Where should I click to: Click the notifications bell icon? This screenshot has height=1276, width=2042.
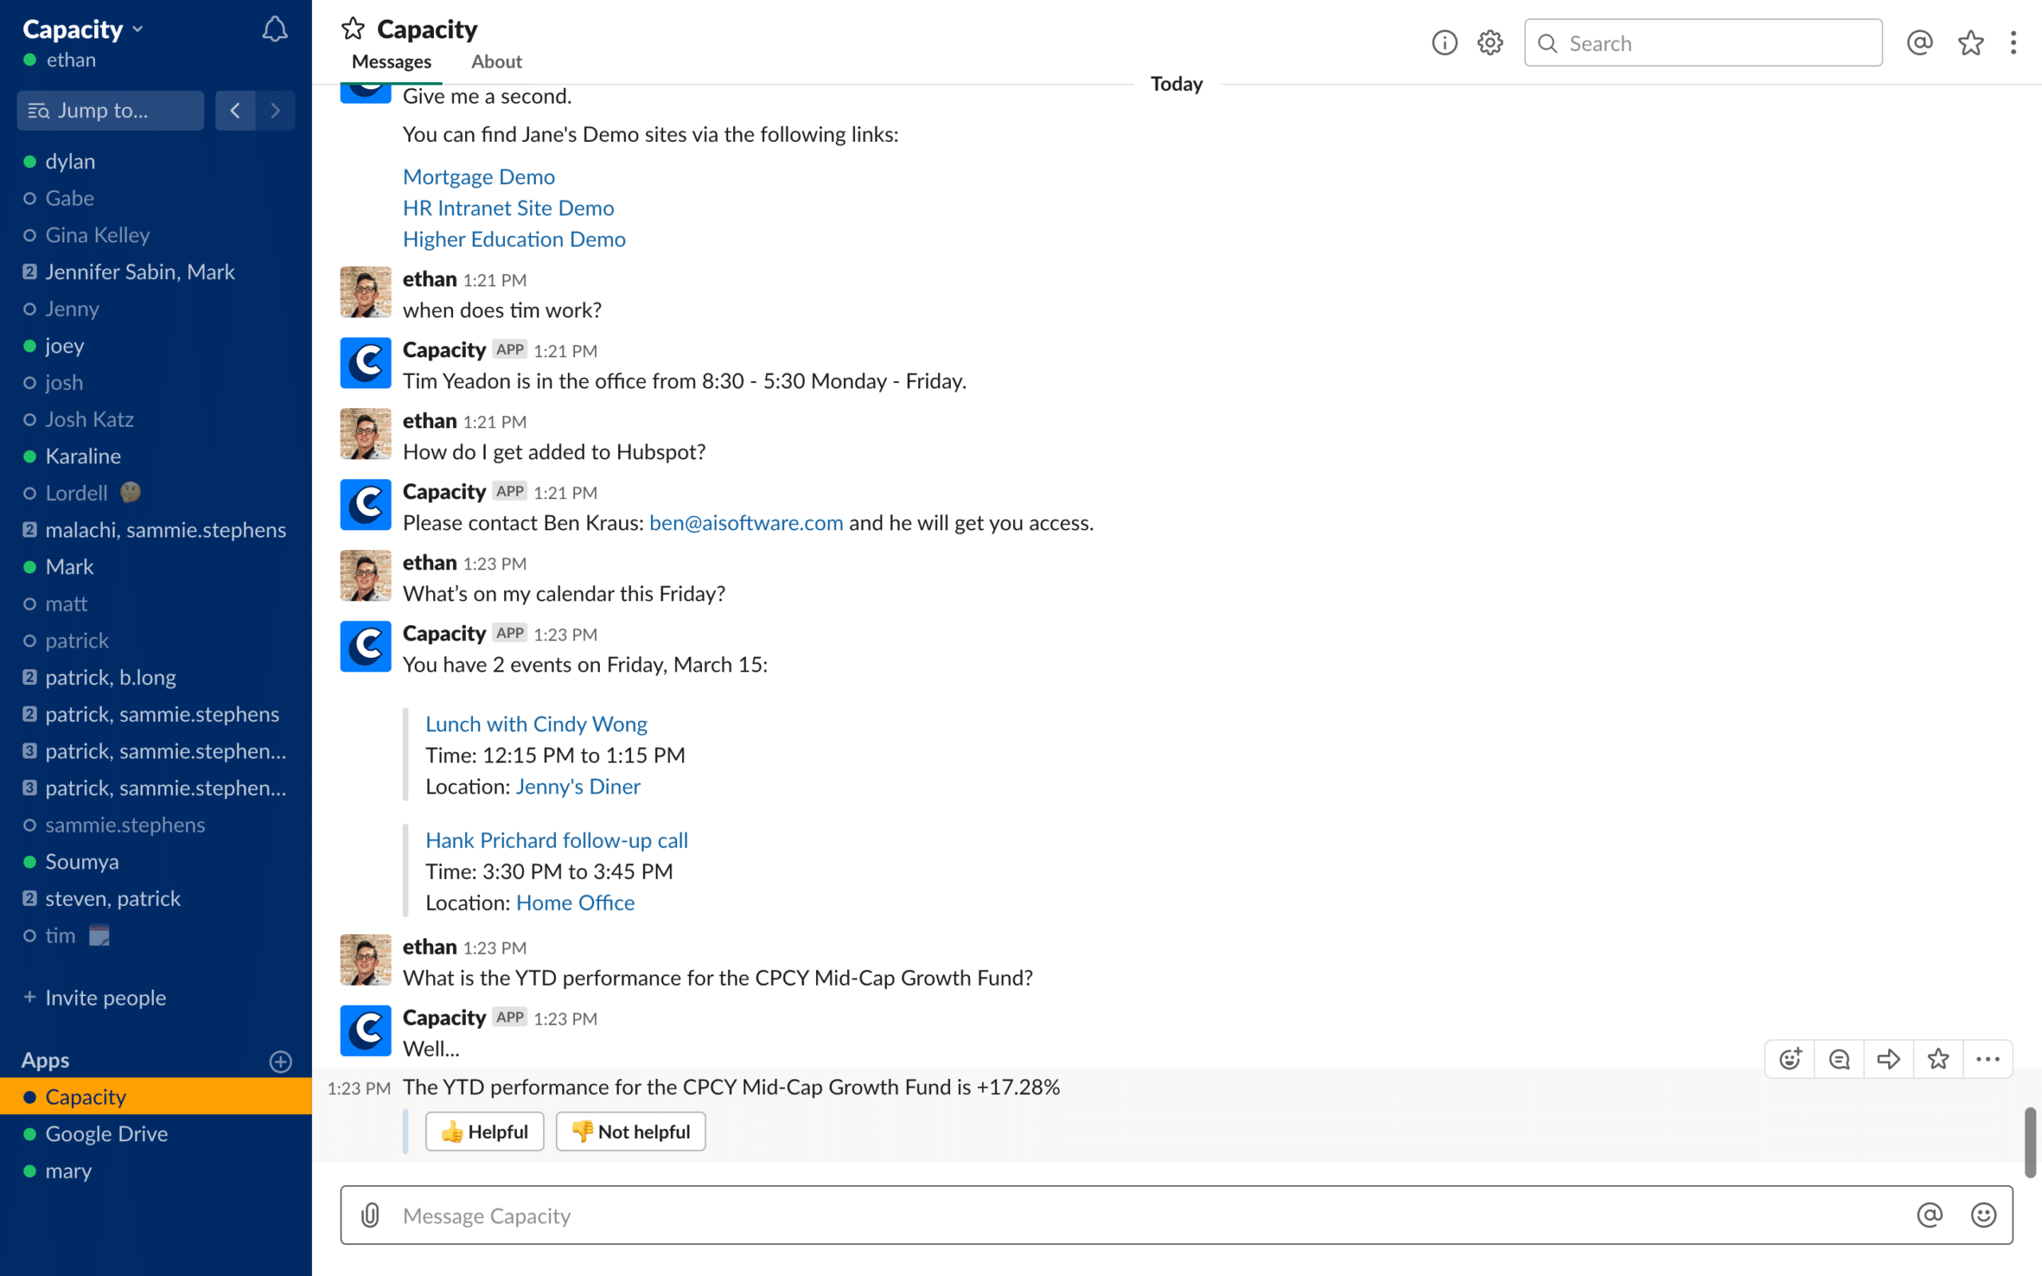[274, 30]
